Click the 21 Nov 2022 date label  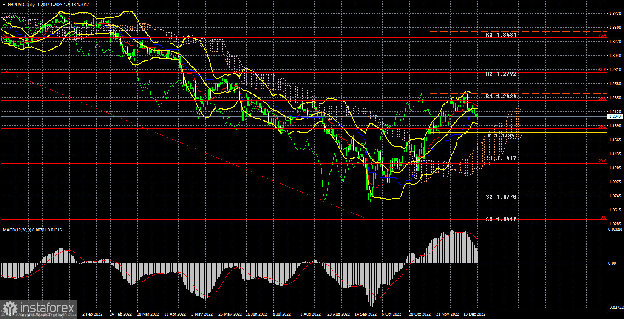pyautogui.click(x=447, y=314)
